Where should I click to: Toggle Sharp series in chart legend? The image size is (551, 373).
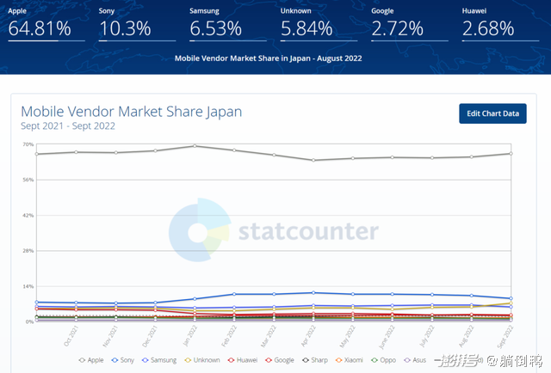pos(315,360)
